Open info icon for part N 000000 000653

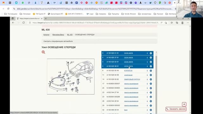click(x=147, y=88)
